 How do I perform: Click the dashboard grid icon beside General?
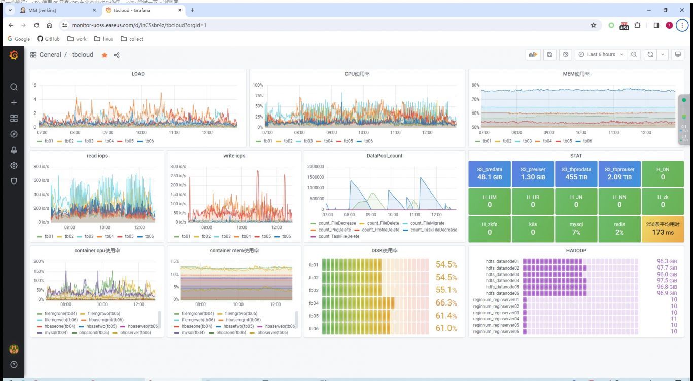pyautogui.click(x=33, y=55)
